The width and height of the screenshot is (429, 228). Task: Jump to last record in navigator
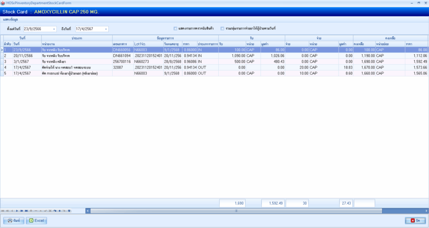coord(26,211)
